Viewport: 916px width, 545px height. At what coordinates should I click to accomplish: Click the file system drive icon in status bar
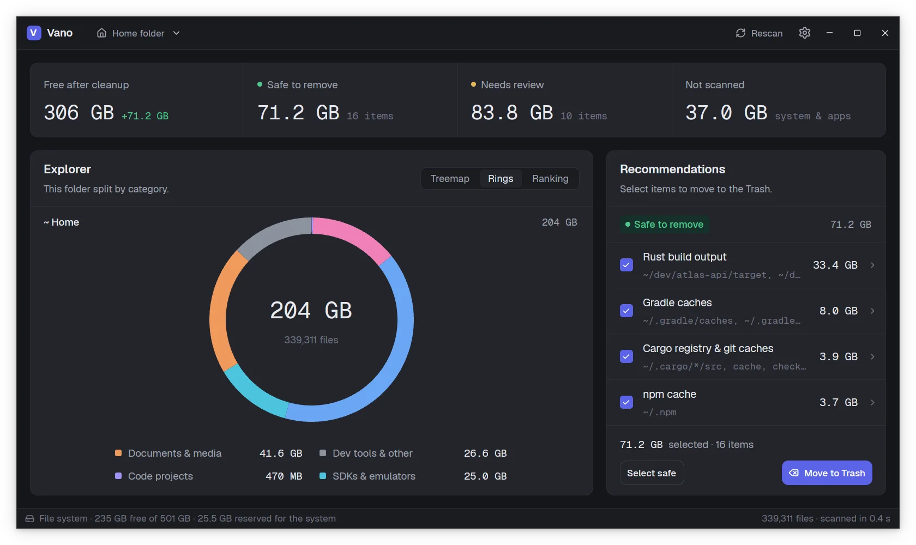click(x=29, y=518)
